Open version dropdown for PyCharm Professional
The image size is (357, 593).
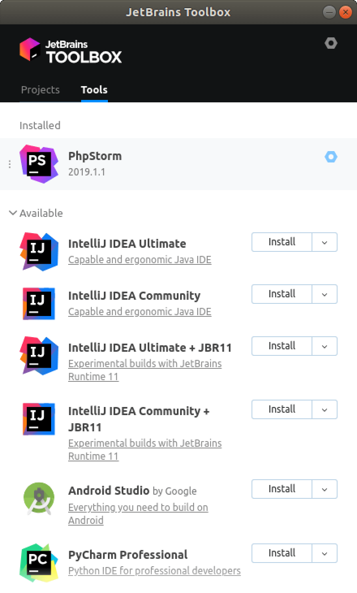pyautogui.click(x=325, y=553)
